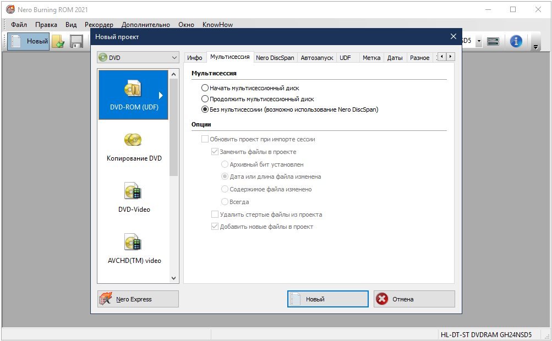Switch to the Разное tab
This screenshot has height=341, width=552.
[419, 58]
